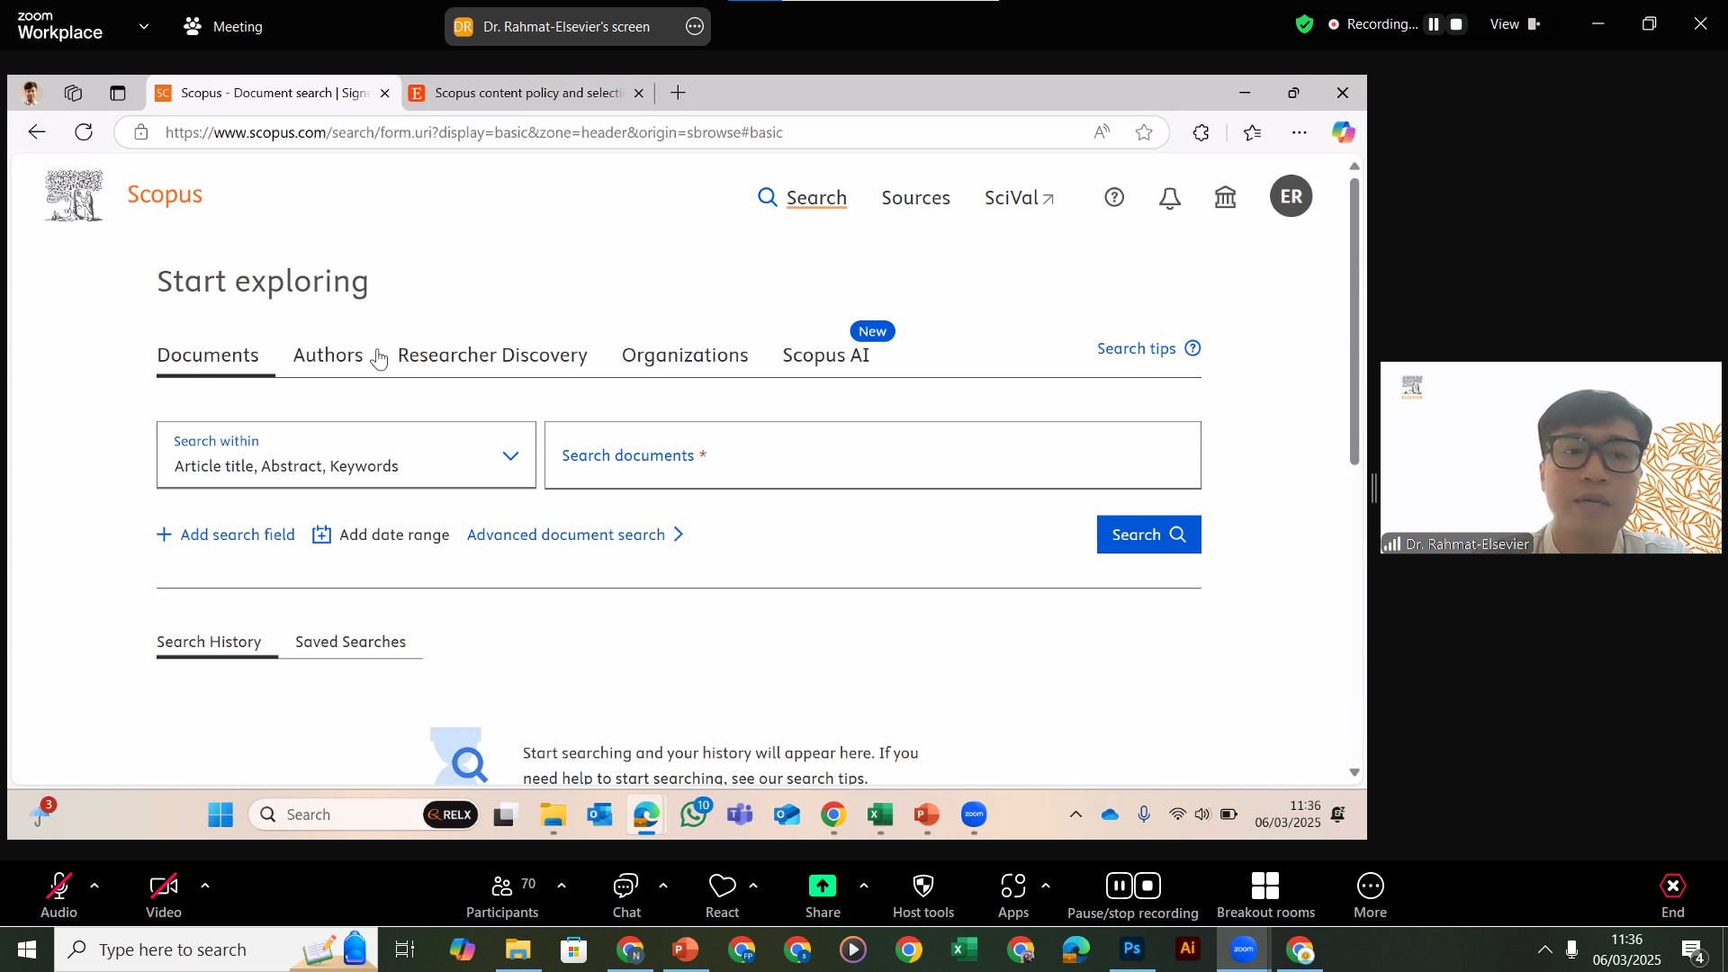This screenshot has height=972, width=1728.
Task: Open ER user profile avatar
Action: 1291,196
